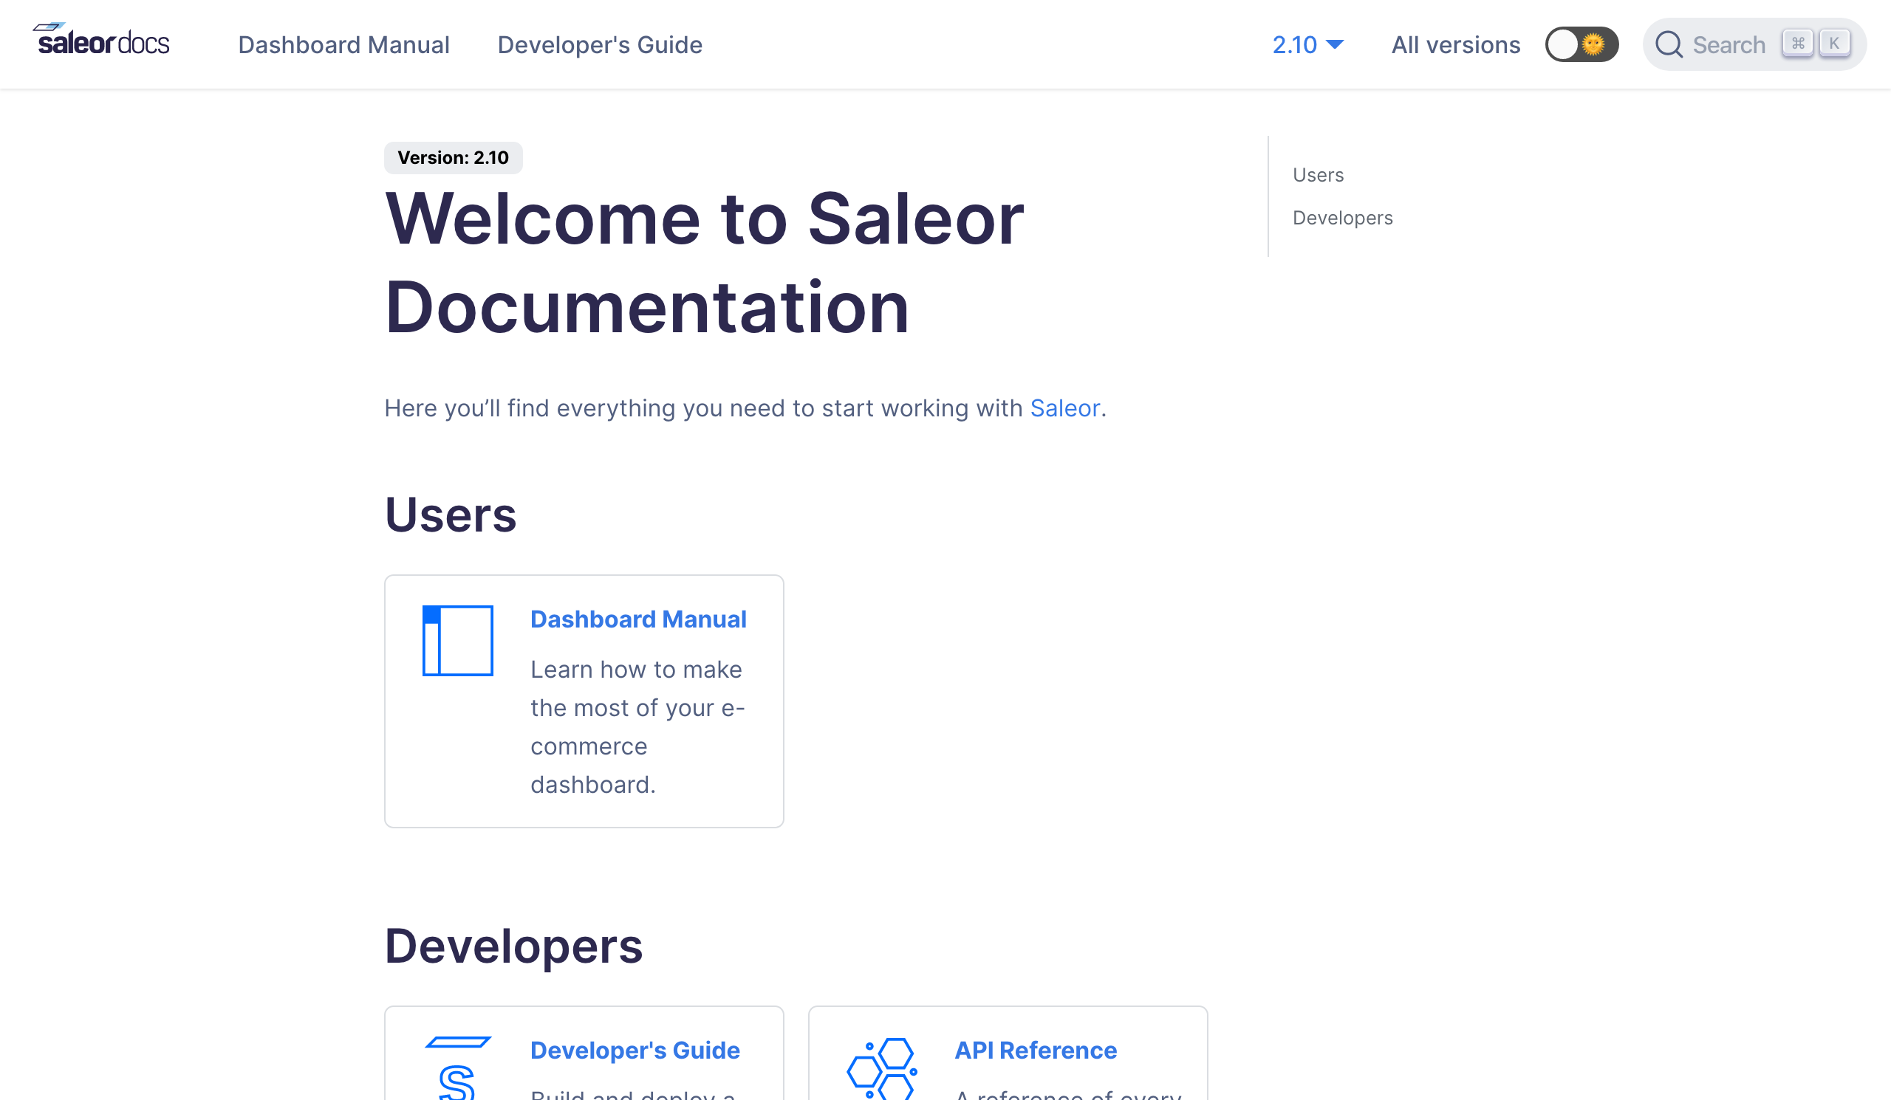Click the Welcome to Saleor Documentation heading
This screenshot has height=1100, width=1891.
(704, 262)
